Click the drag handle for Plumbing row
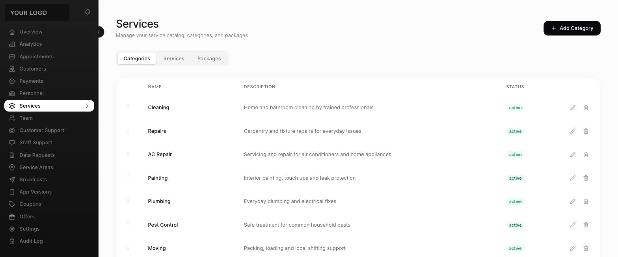 tap(127, 201)
